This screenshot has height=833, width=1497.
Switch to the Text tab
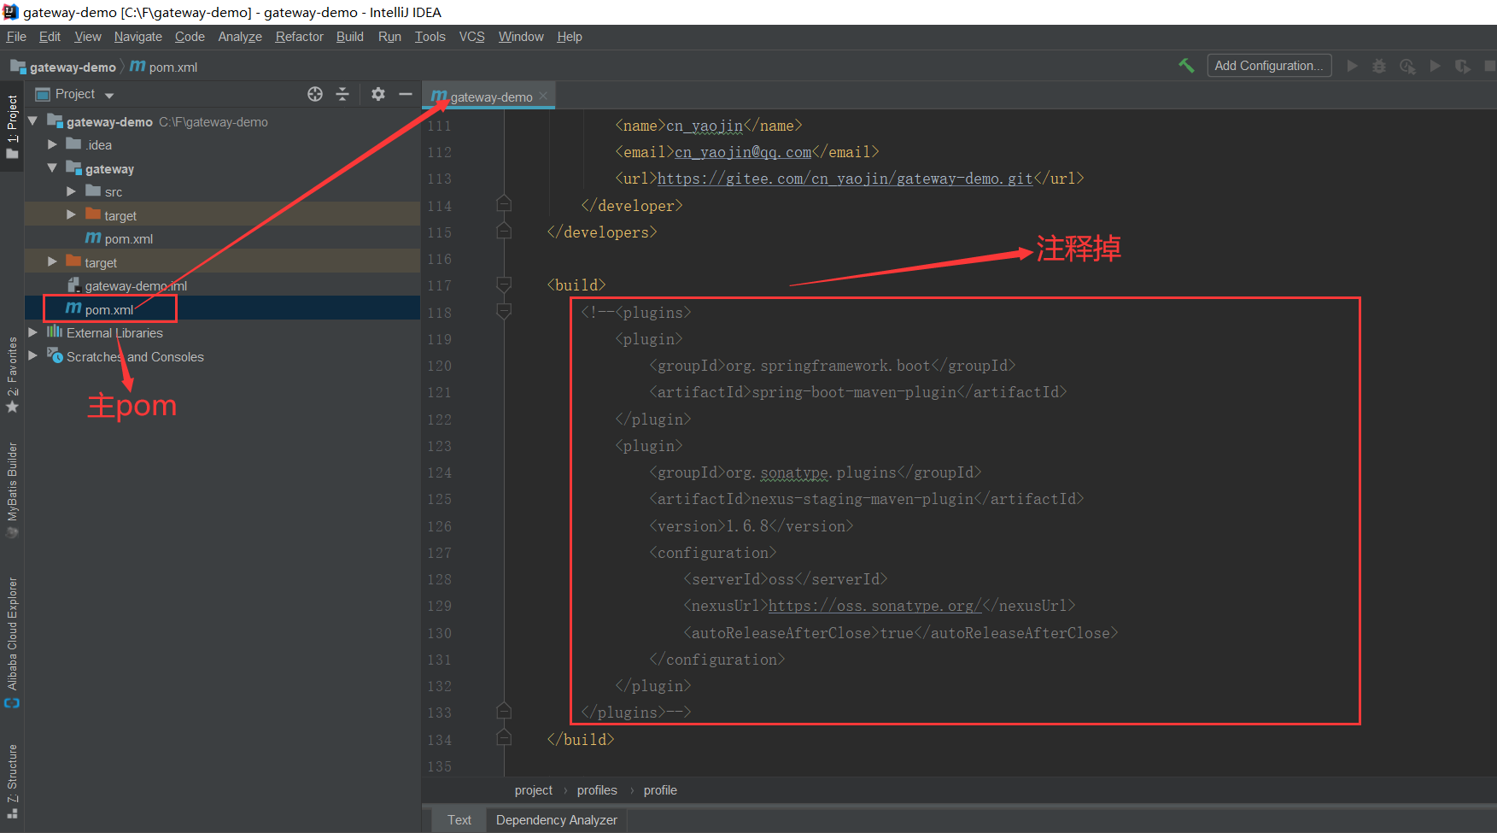459,820
